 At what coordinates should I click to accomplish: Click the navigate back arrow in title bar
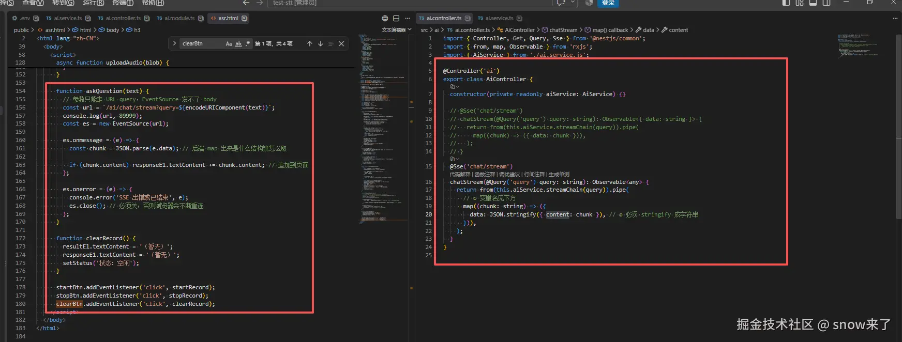click(x=246, y=3)
